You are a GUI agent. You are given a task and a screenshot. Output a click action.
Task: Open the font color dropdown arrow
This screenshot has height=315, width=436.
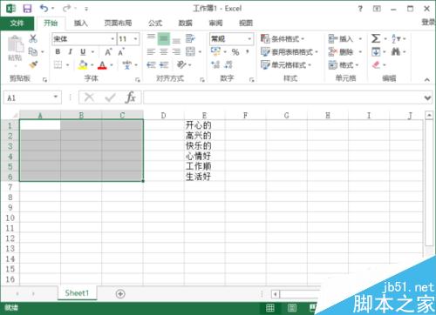point(112,65)
